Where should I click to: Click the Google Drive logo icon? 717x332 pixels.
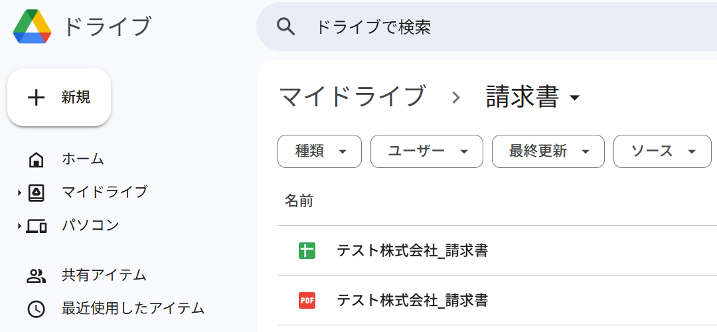click(32, 27)
